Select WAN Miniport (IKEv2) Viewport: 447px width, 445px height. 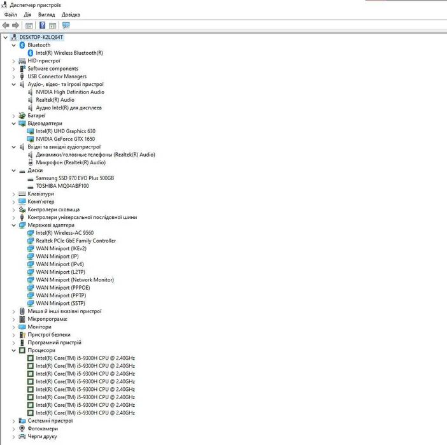pos(61,248)
